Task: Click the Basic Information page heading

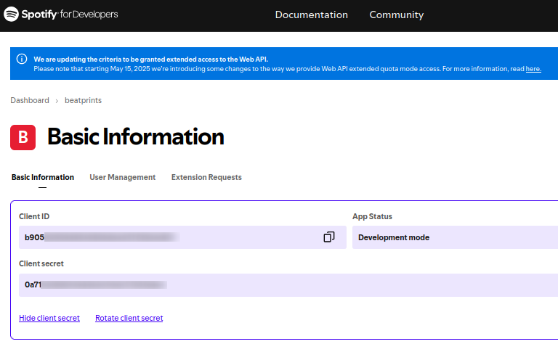Action: [136, 137]
